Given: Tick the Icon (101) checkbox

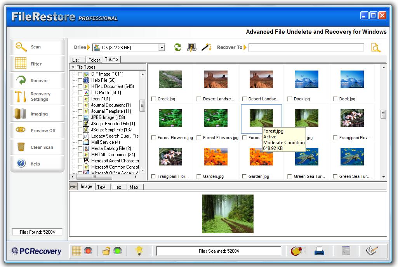Looking at the screenshot, I should click(80, 99).
